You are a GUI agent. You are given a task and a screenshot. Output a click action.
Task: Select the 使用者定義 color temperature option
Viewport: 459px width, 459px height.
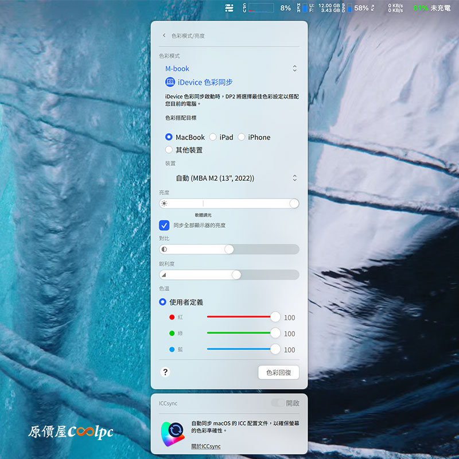click(163, 302)
